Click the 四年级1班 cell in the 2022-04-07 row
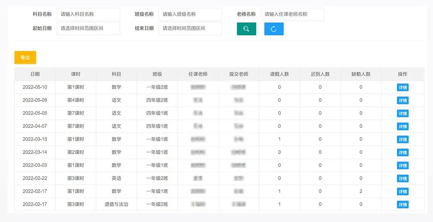Viewport: 433px width, 222px height. (x=157, y=126)
